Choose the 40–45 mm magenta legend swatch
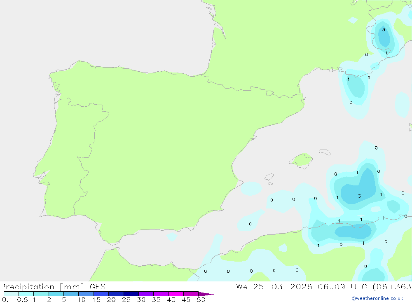412x302 pixels. 176,294
